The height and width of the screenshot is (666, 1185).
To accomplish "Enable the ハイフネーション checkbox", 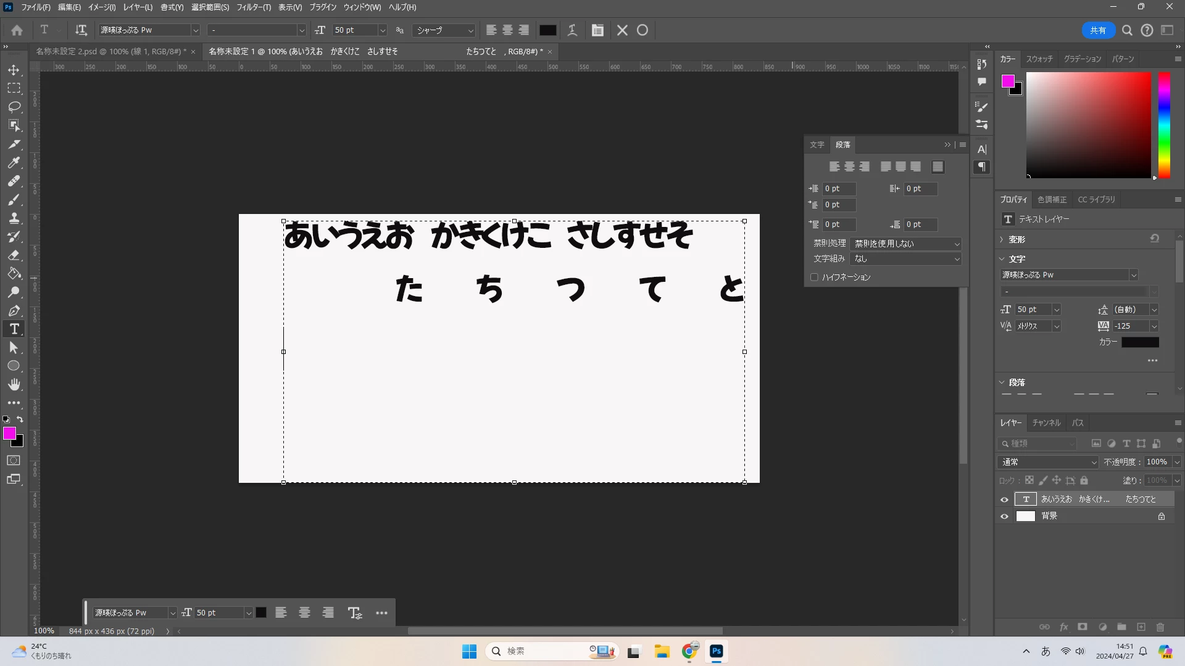I will point(814,277).
